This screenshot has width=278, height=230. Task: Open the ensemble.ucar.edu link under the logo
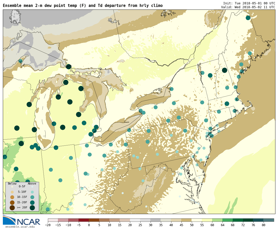20,227
